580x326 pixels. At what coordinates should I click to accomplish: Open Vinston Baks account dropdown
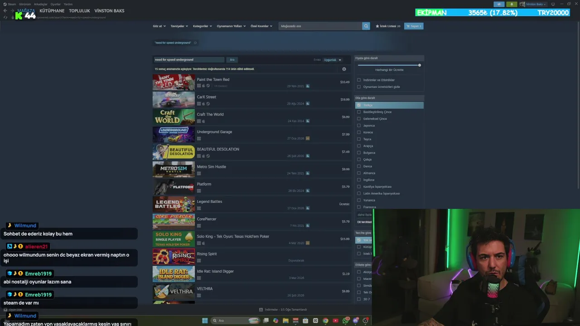point(533,4)
